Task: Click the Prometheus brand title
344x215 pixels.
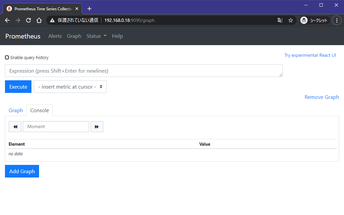Action: [x=23, y=36]
